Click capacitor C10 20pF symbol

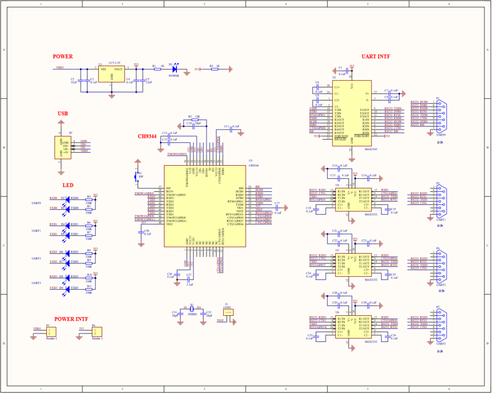tap(194, 126)
